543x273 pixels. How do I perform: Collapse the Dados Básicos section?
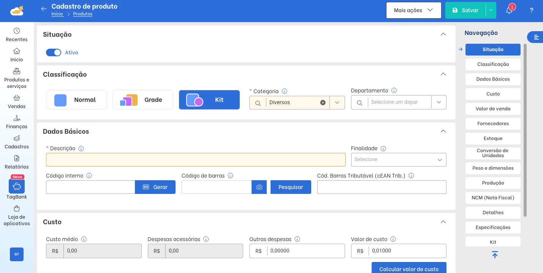tap(443, 131)
